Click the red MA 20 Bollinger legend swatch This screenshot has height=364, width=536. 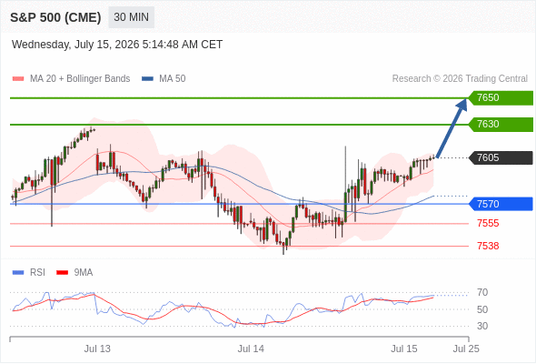click(x=18, y=79)
